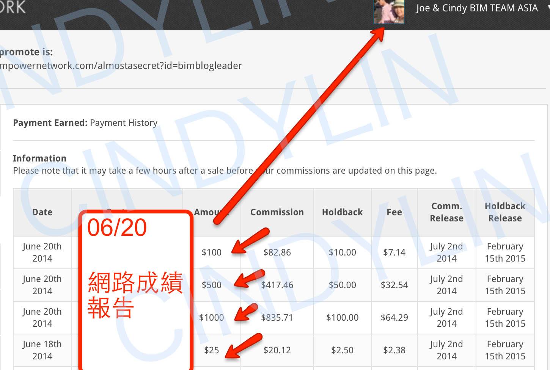Screen dimensions: 550x370
Task: Expand the dropdown arrow beside the account name
Action: pyautogui.click(x=548, y=8)
